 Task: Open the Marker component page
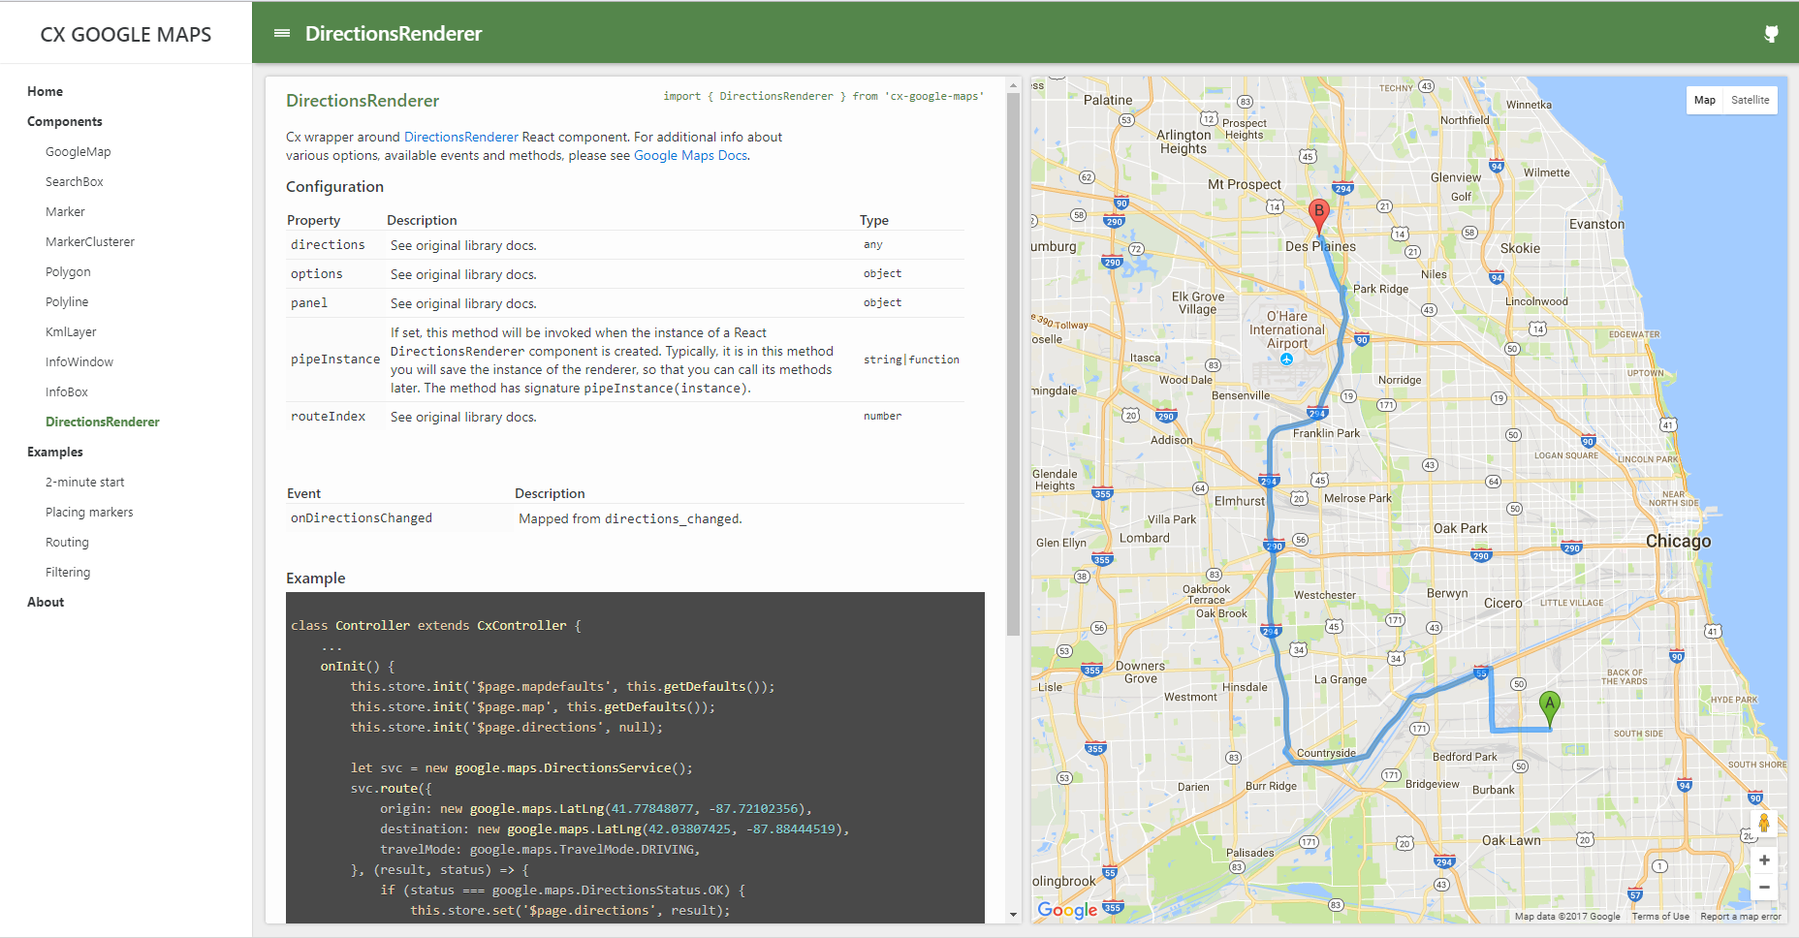(x=65, y=211)
